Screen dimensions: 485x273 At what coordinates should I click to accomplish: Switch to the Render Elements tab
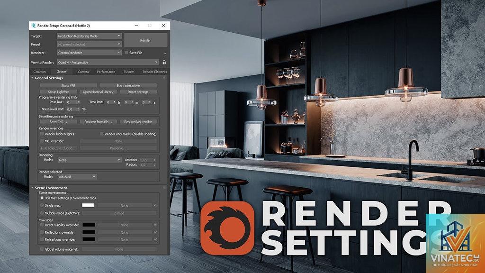point(155,72)
